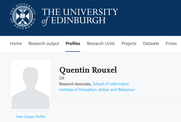181x122 pixels.
Task: Click the 'of EDINBURGH' header text
Action: (74, 21)
